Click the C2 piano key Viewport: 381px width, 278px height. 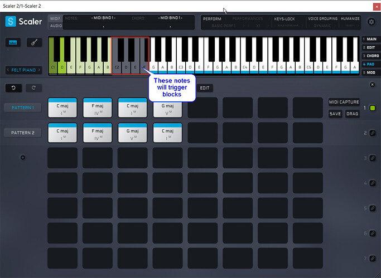117,67
